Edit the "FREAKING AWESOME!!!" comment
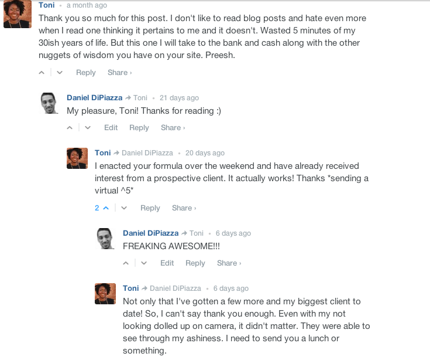The image size is (430, 360). click(167, 263)
